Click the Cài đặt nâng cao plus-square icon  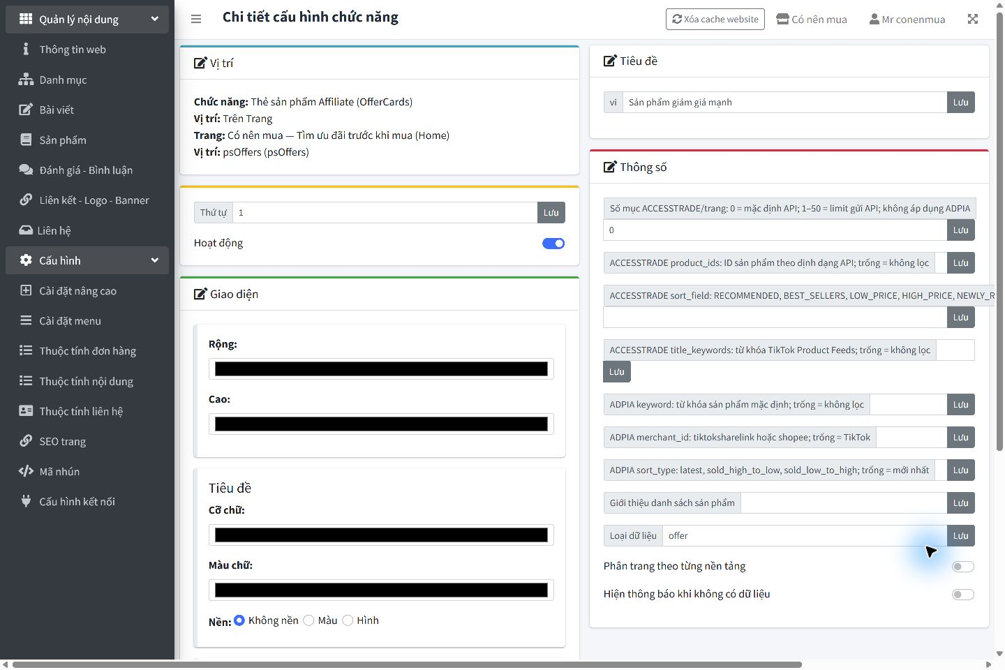tap(26, 290)
